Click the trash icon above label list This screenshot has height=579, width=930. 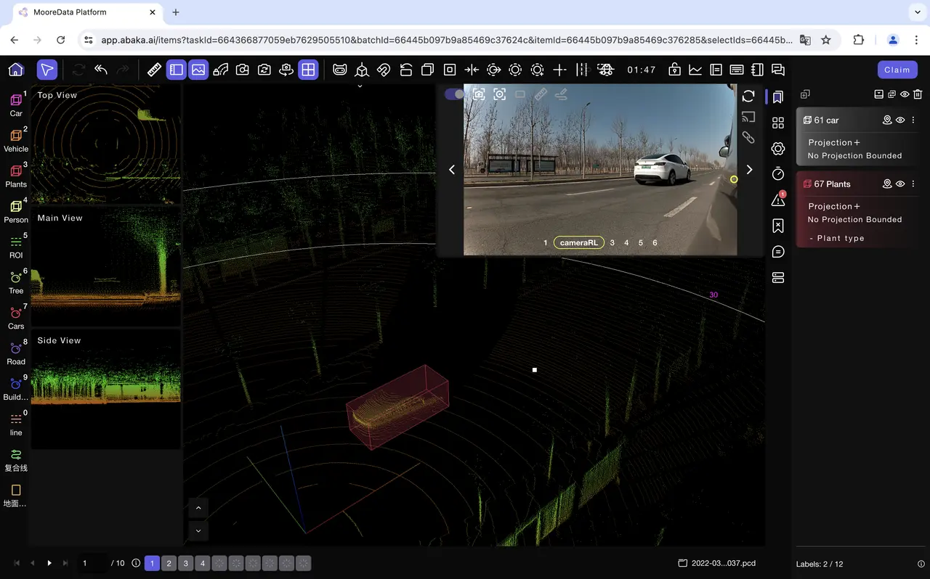[x=918, y=94]
